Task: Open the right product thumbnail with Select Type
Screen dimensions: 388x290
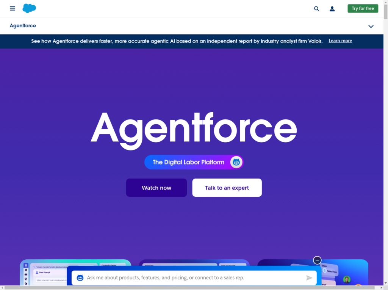Action: 345,273
